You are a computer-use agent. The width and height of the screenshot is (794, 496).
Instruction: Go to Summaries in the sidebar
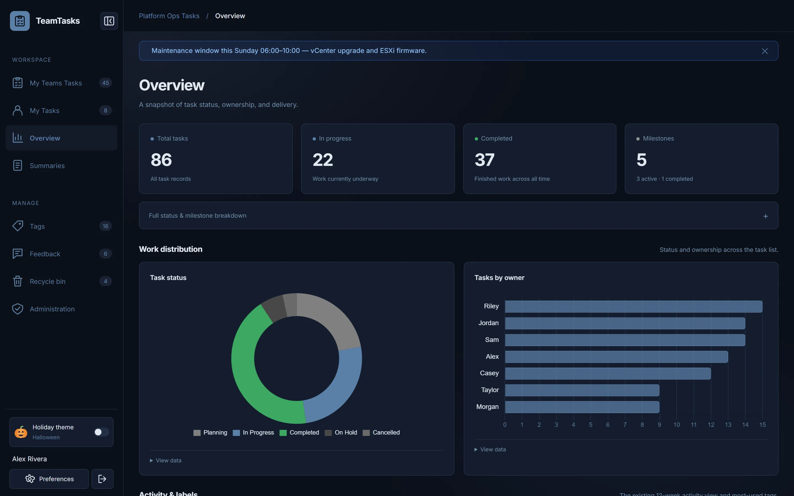62,165
